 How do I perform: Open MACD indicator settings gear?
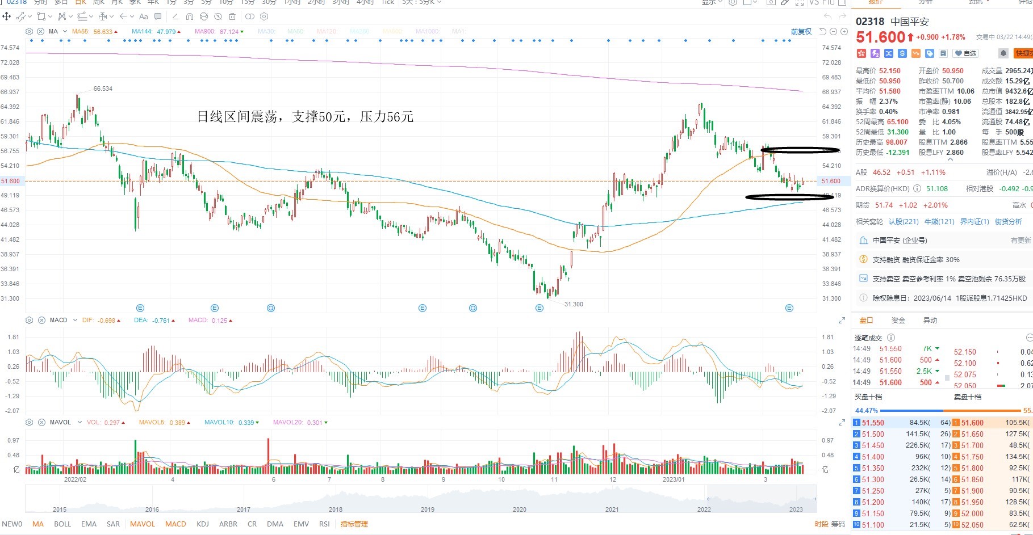[30, 320]
